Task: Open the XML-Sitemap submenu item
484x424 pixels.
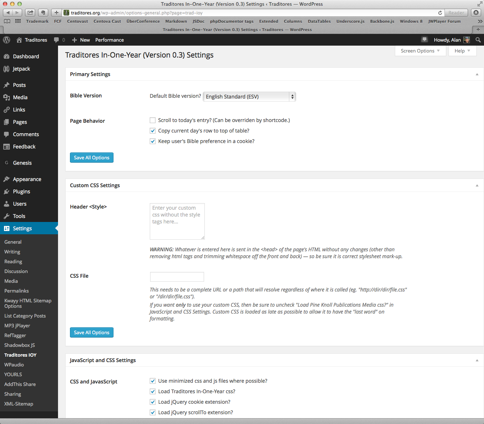Action: point(19,404)
